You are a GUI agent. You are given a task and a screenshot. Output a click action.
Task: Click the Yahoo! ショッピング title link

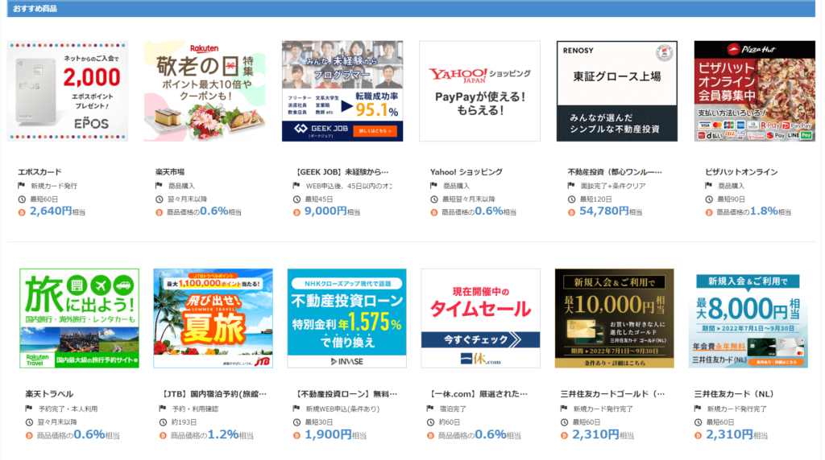[x=466, y=172]
